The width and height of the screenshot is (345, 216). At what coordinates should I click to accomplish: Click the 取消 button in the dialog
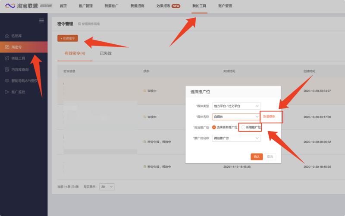click(x=270, y=157)
